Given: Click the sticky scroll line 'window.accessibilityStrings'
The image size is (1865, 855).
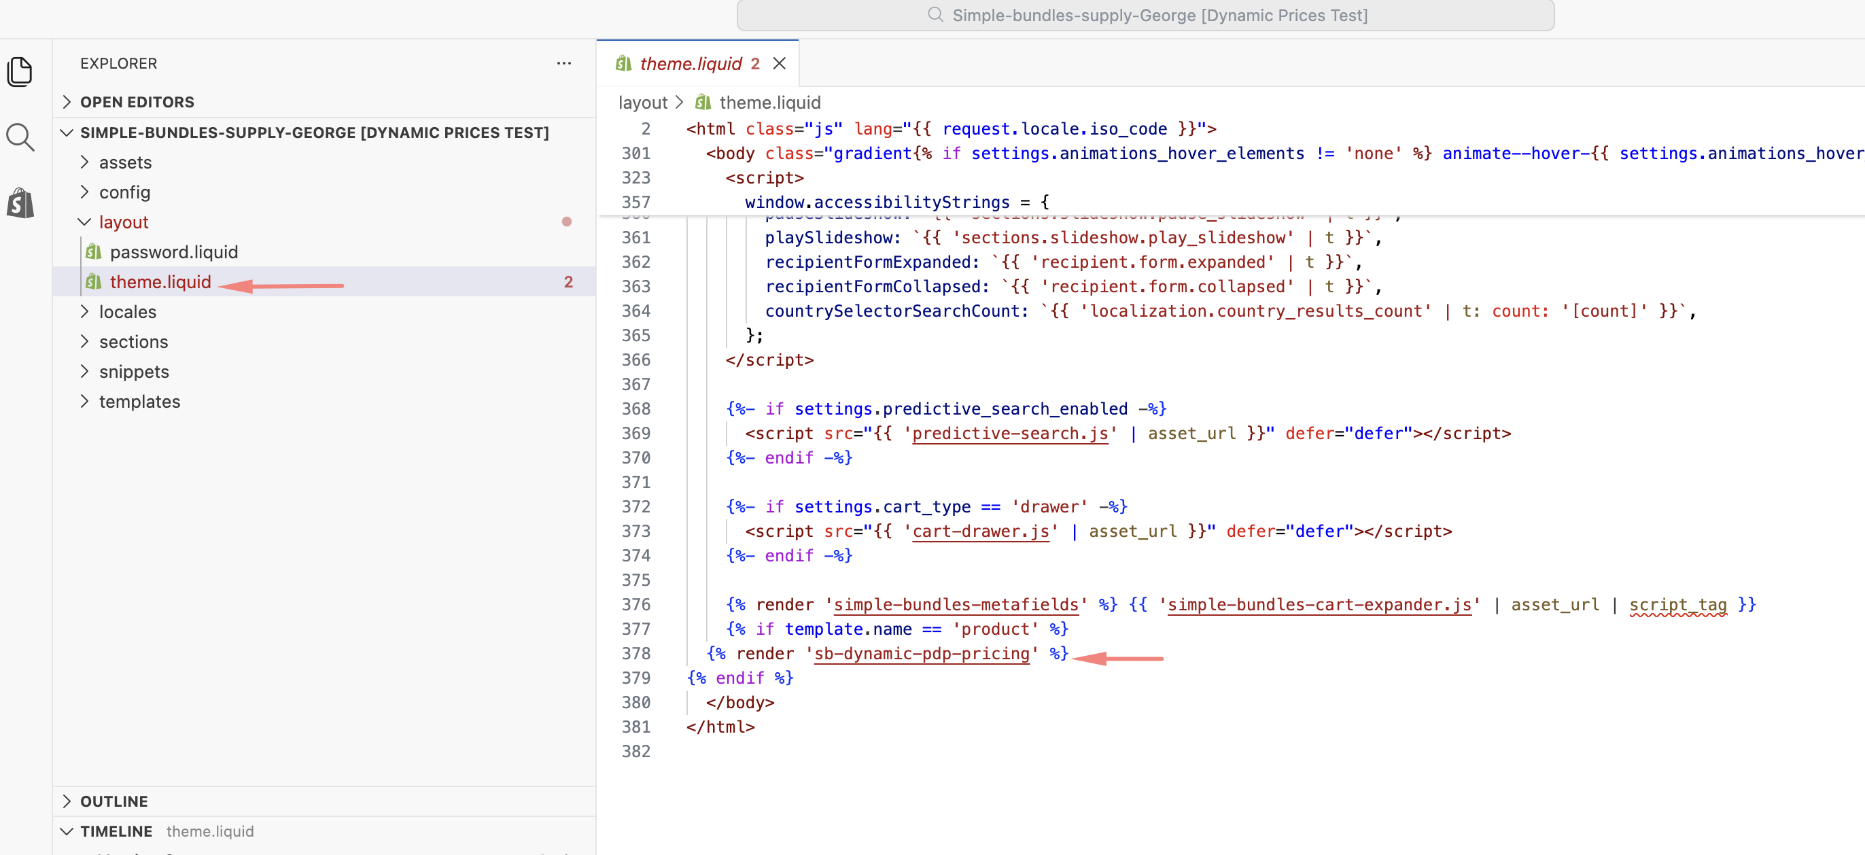Looking at the screenshot, I should (897, 202).
